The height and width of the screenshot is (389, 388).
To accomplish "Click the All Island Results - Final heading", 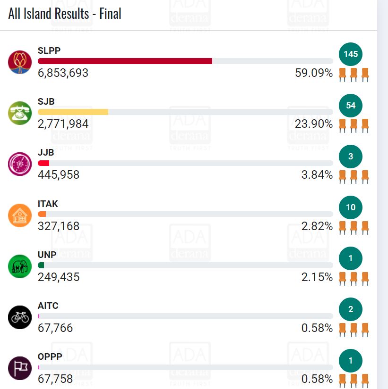I will (x=65, y=14).
